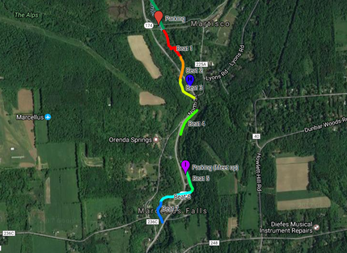Select the cyan Beat 6 route segment

pos(177,196)
